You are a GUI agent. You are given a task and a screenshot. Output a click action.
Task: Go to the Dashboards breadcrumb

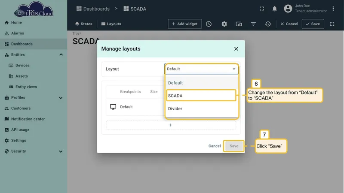click(x=93, y=9)
